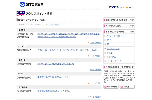Click 【新潟県新潟市】 area label
This screenshot has height=100, width=152.
(x=24, y=50)
